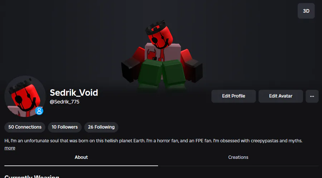Click the @Sedrik_775 username text
Screen dimensions: 322x178
coord(64,102)
